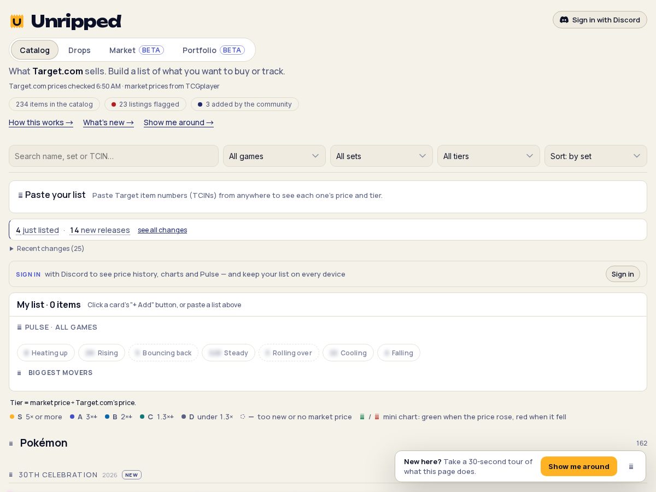Expand the Paste your list section

[x=328, y=195]
